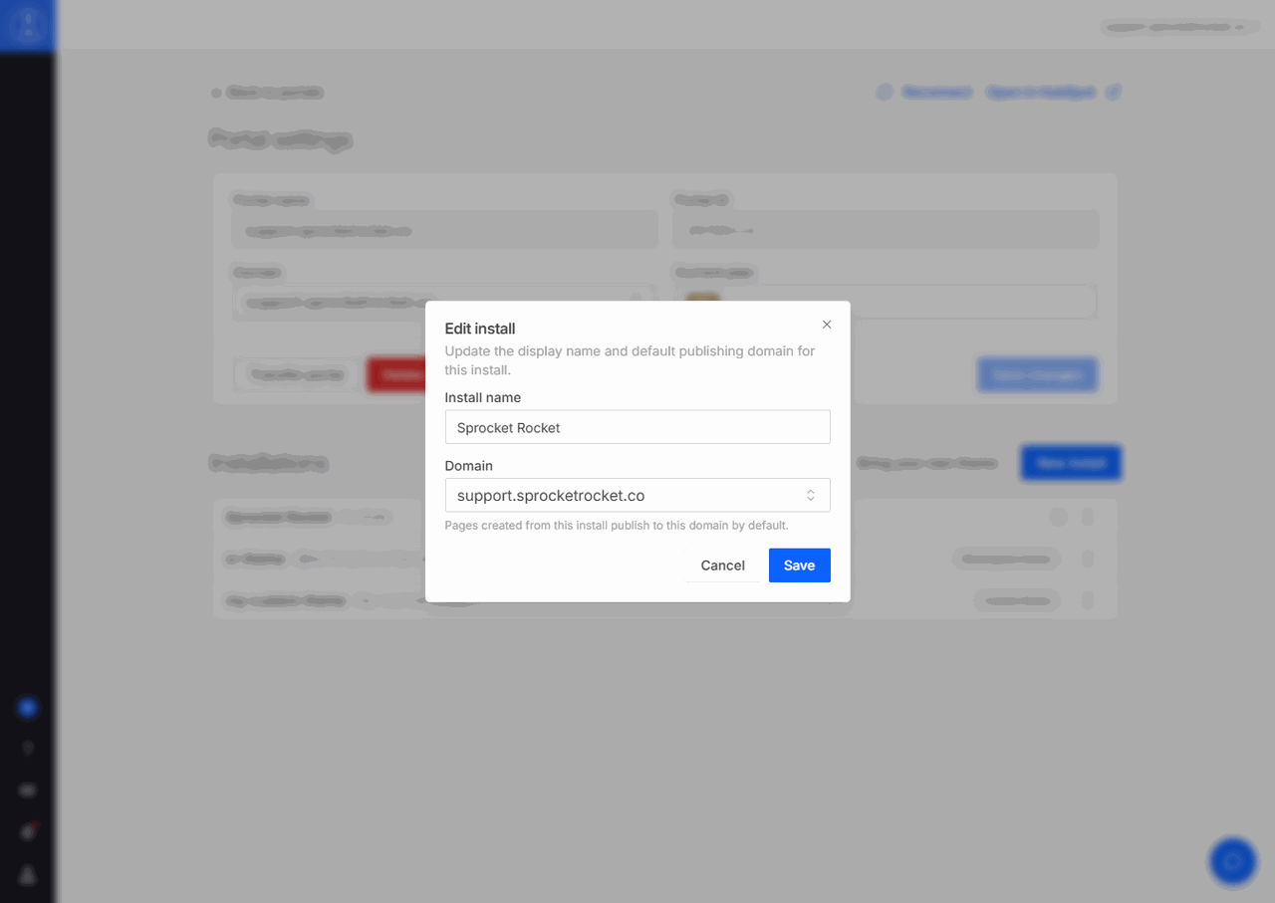
Task: Click the 'Install name' field label
Action: tap(483, 397)
